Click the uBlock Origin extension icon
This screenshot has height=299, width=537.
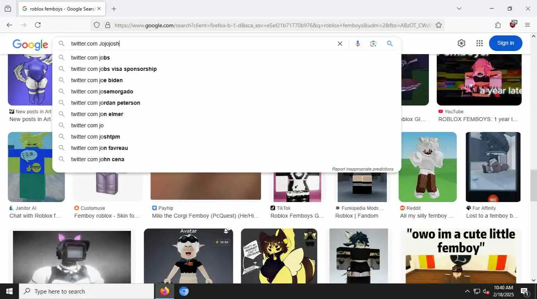[513, 25]
